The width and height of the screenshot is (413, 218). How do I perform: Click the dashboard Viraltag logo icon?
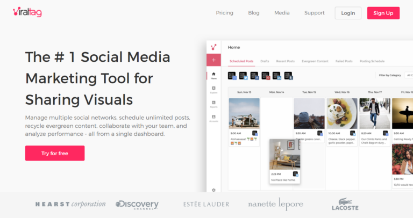[213, 47]
